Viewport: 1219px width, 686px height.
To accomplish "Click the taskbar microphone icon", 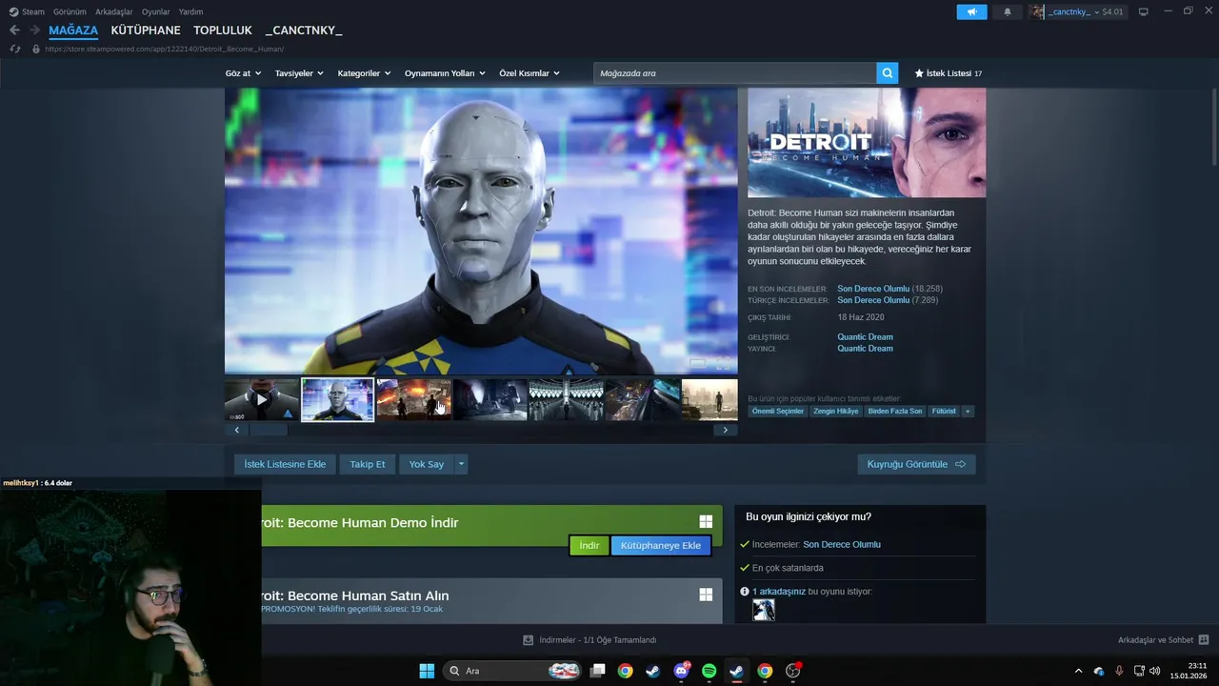I will (1119, 670).
